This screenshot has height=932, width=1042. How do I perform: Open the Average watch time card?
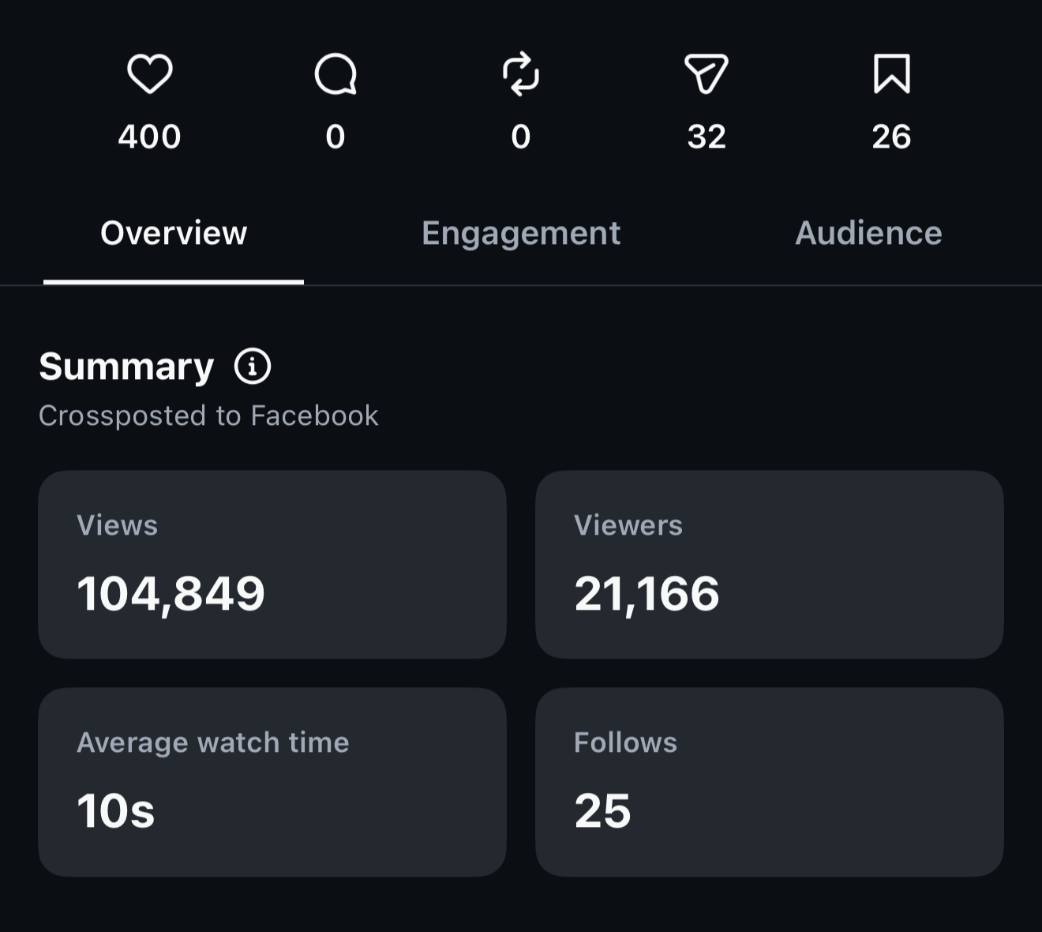point(272,782)
